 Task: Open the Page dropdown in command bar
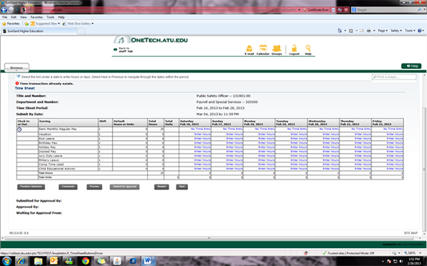coord(383,31)
